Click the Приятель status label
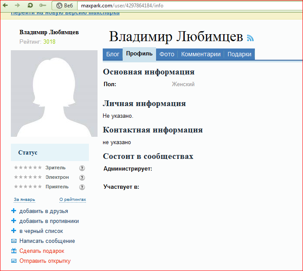This screenshot has width=303, height=271. point(57,187)
